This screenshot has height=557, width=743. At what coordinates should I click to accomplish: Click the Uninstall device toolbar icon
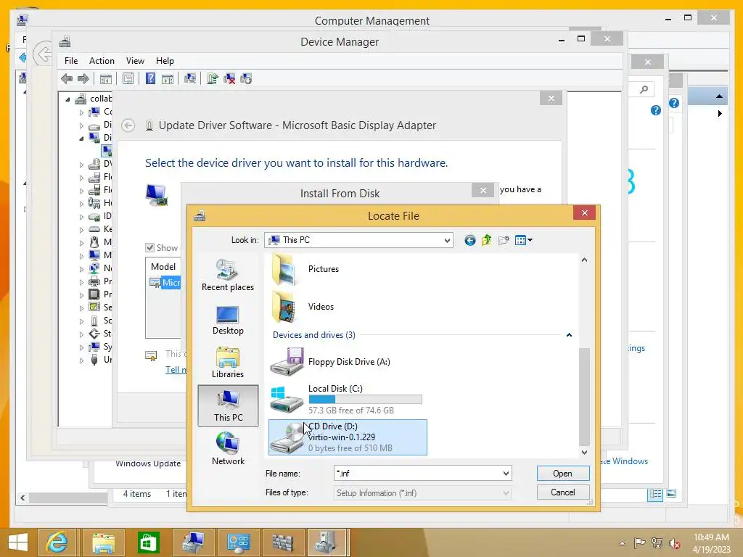pos(229,78)
